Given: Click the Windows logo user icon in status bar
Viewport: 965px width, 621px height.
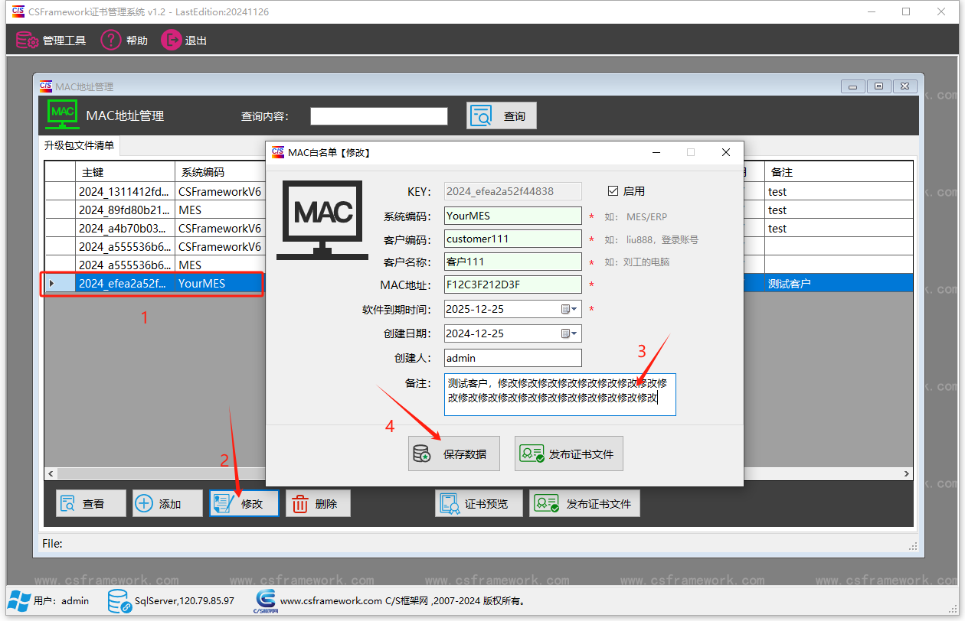Looking at the screenshot, I should coord(19,601).
